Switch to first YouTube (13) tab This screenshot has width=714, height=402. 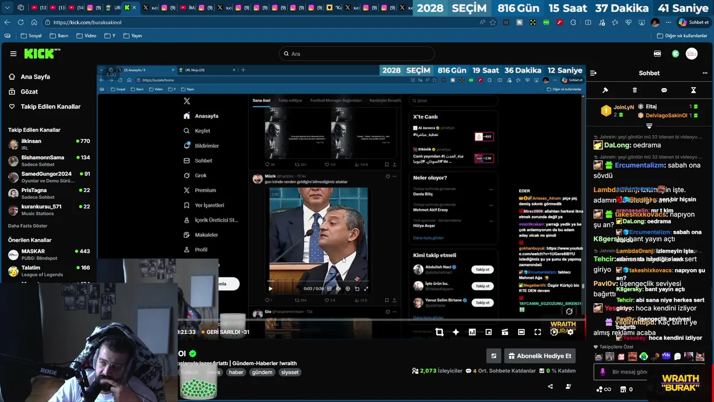[39, 8]
